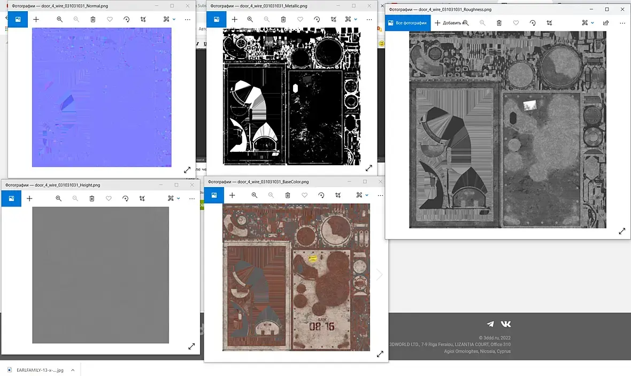This screenshot has height=376, width=631.
Task: Open collection view in Metallic.png window
Action: [x=217, y=19]
